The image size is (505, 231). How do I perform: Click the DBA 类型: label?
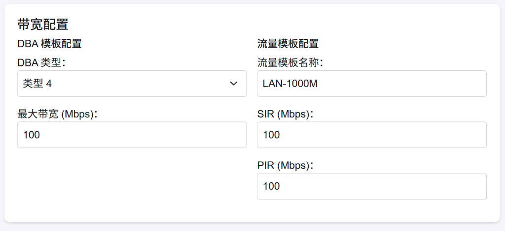point(41,62)
